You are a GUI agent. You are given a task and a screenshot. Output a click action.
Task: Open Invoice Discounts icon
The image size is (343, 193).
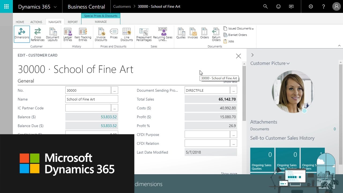tap(101, 35)
